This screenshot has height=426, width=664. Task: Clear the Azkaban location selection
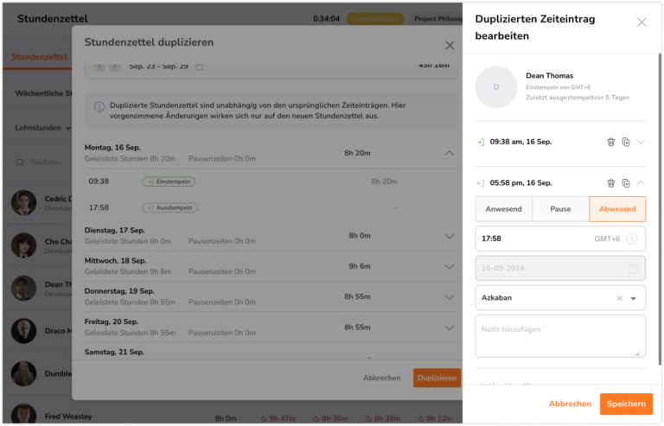(620, 298)
